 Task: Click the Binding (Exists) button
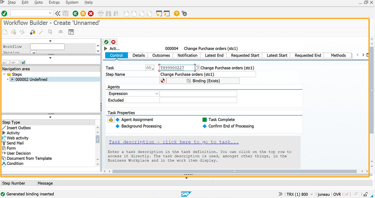click(203, 81)
